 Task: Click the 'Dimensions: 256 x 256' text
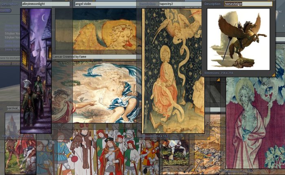[x=219, y=73]
